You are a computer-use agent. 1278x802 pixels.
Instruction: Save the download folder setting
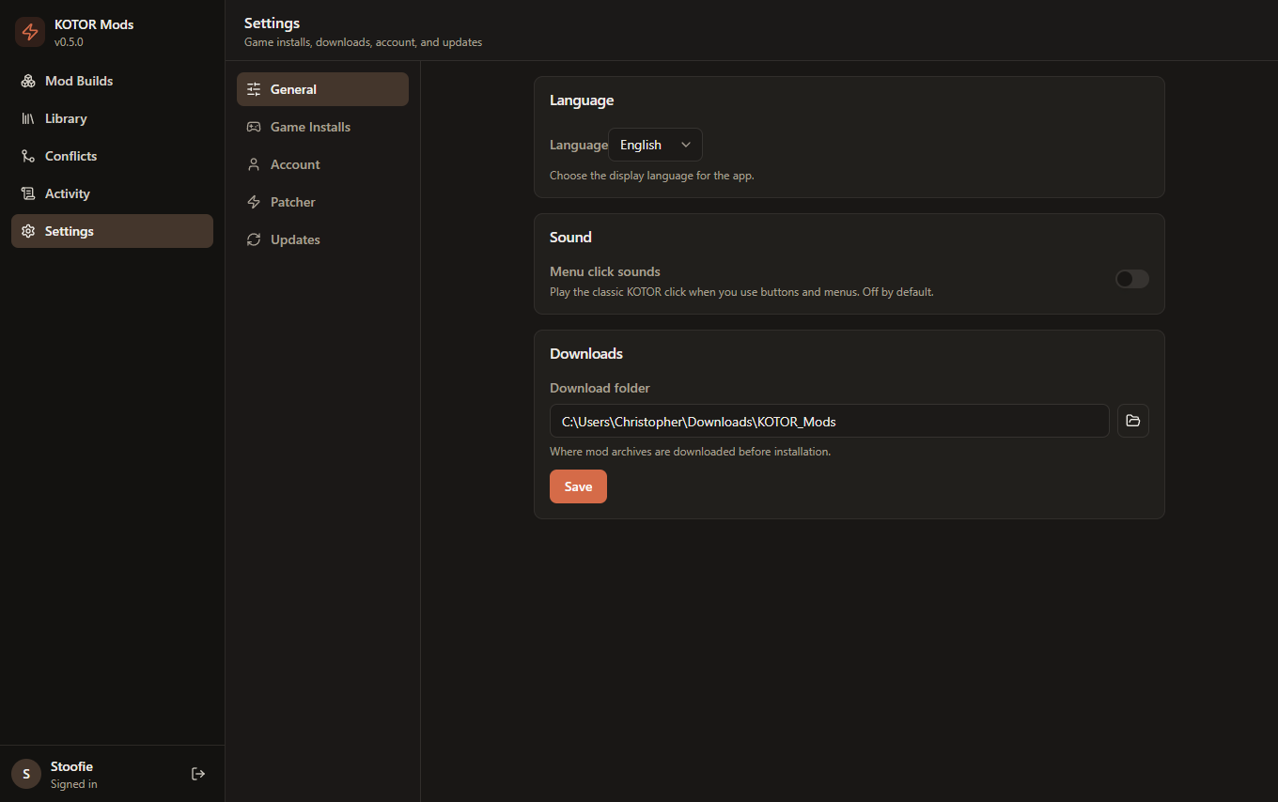click(x=578, y=486)
